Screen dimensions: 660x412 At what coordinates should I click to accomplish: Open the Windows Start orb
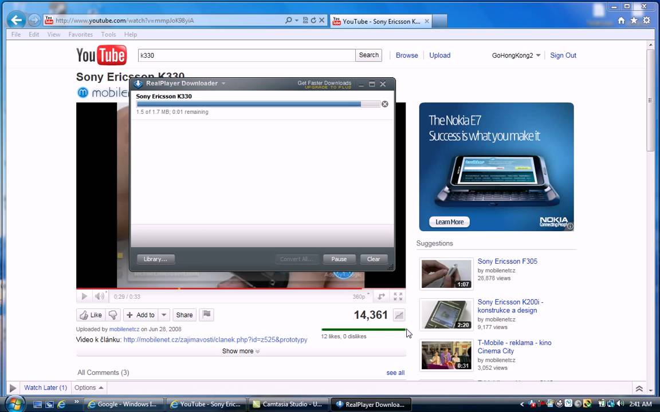tap(15, 404)
